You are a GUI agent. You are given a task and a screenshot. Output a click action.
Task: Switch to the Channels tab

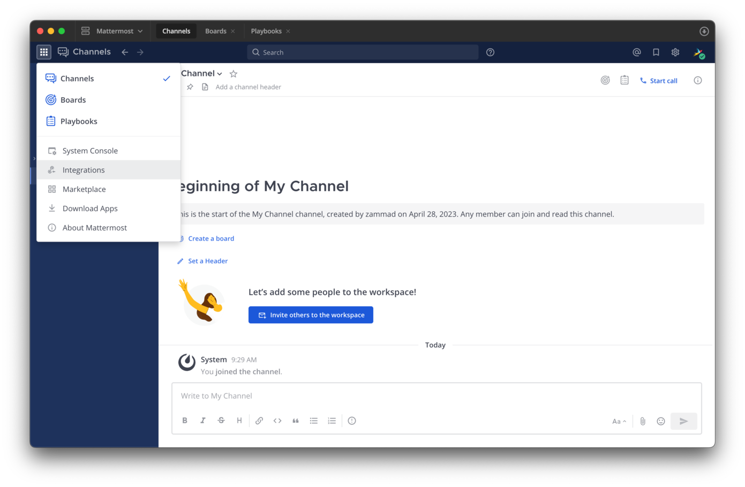(x=176, y=31)
